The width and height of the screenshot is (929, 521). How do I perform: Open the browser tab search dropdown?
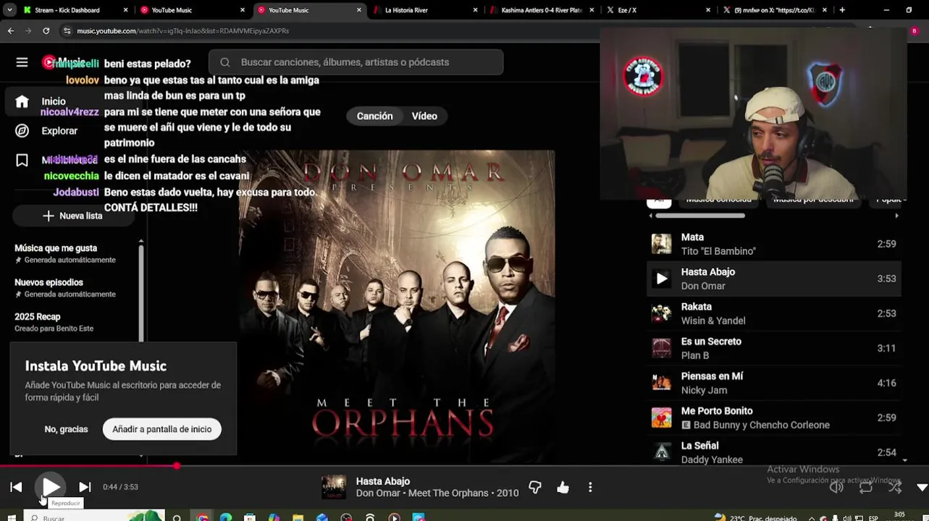[x=9, y=10]
